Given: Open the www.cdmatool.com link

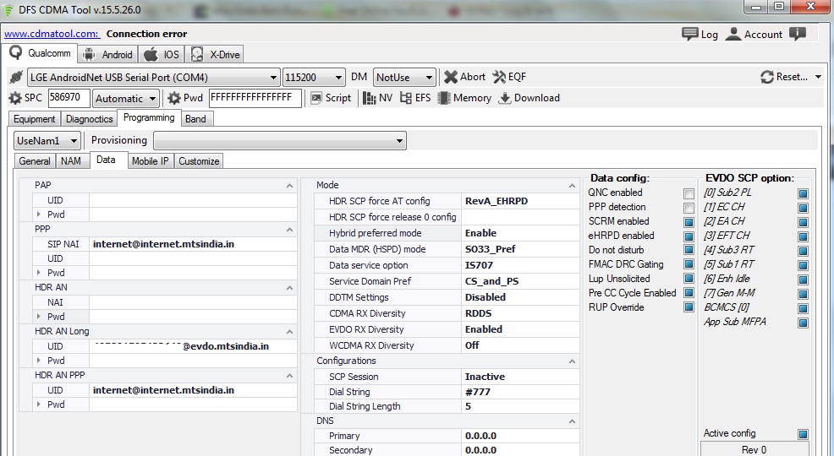Looking at the screenshot, I should coord(52,34).
